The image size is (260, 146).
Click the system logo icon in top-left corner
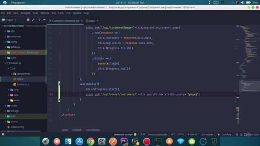coord(5,2)
